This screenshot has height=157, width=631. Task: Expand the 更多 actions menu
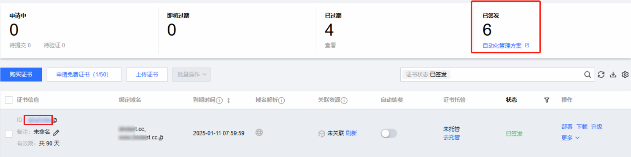[571, 138]
